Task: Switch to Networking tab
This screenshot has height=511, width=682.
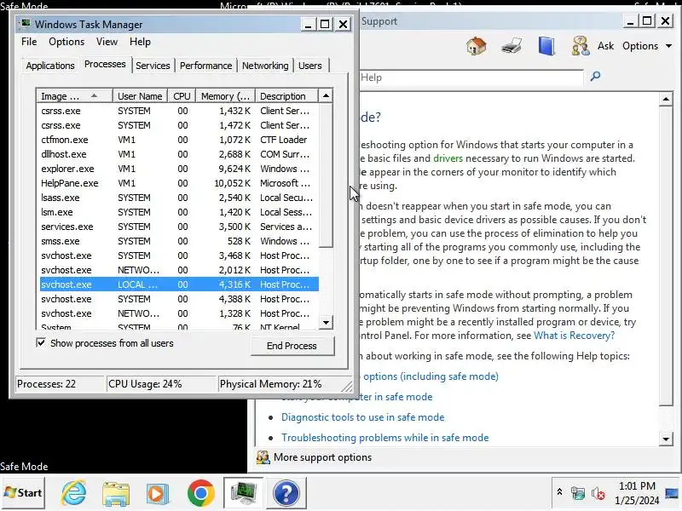Action: [x=265, y=66]
